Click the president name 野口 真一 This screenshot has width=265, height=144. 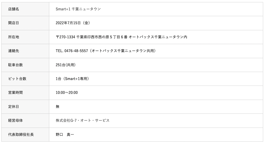(65, 135)
